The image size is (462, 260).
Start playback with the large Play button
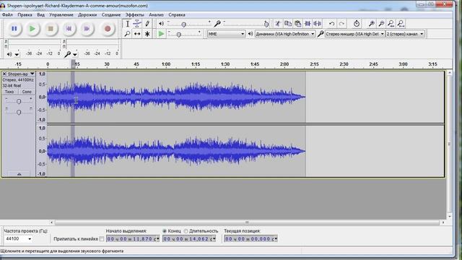coord(32,29)
